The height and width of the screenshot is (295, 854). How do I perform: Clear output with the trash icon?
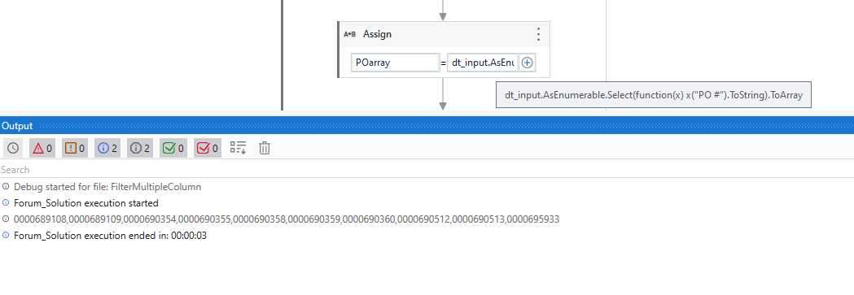[x=264, y=148]
